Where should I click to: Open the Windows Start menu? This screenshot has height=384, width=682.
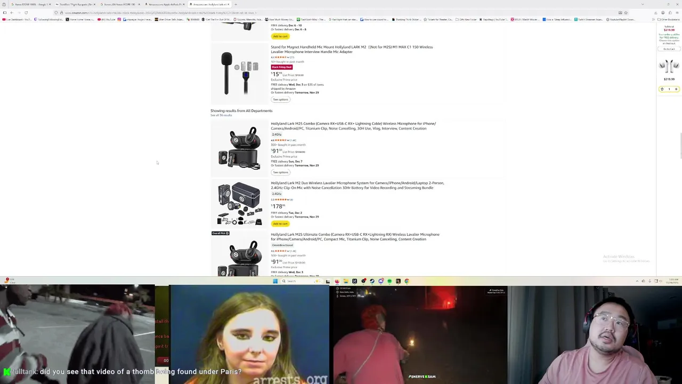275,281
